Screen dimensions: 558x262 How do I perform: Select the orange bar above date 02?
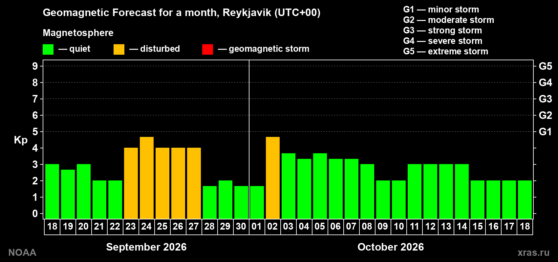[273, 178]
